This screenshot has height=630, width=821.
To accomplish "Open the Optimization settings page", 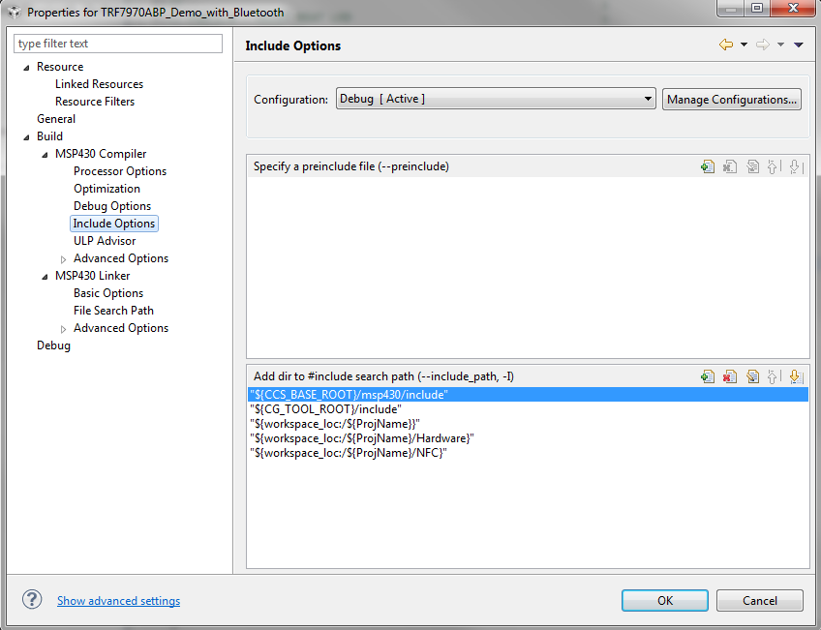I will coord(106,189).
